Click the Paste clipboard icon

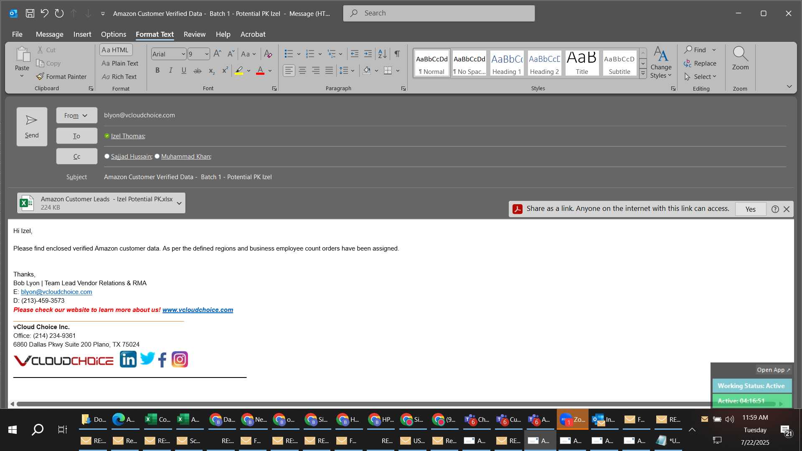[22, 54]
